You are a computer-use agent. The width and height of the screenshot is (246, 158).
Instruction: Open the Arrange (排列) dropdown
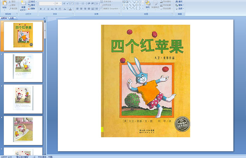(148, 5)
